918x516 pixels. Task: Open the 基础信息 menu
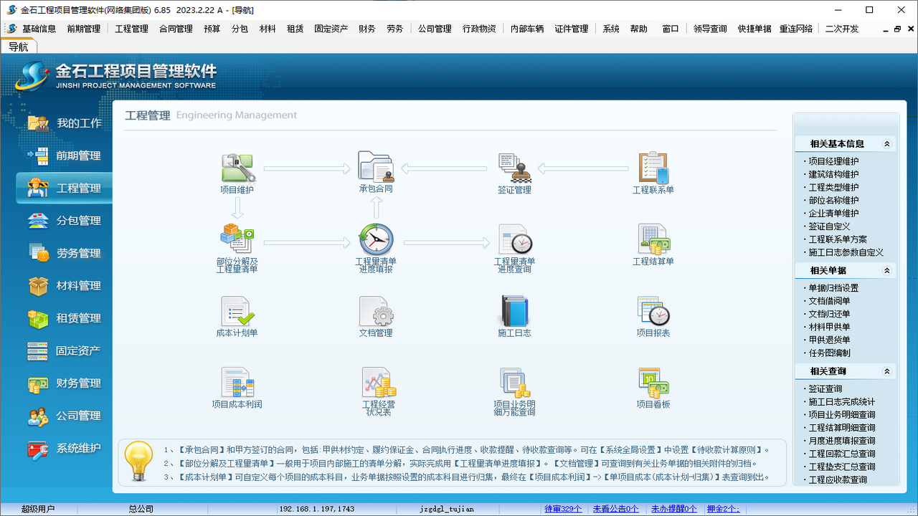[39, 29]
